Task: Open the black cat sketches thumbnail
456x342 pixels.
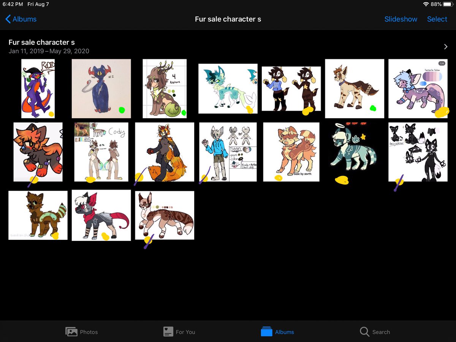Action: [418, 152]
